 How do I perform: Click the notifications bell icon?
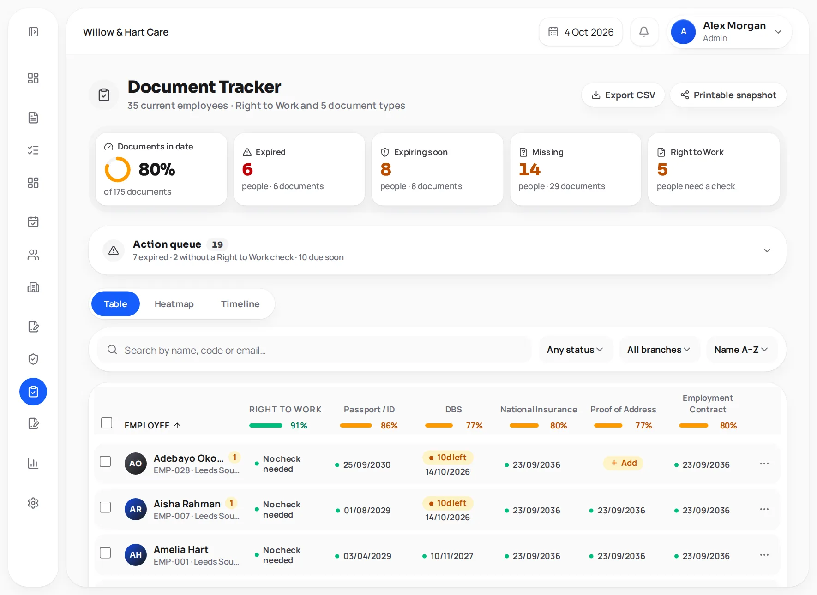tap(644, 32)
